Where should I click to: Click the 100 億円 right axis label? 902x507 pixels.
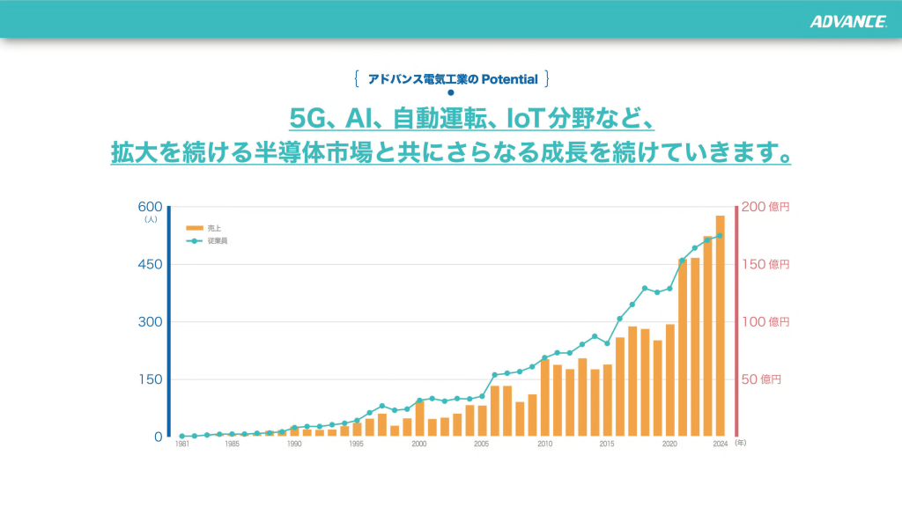point(766,322)
